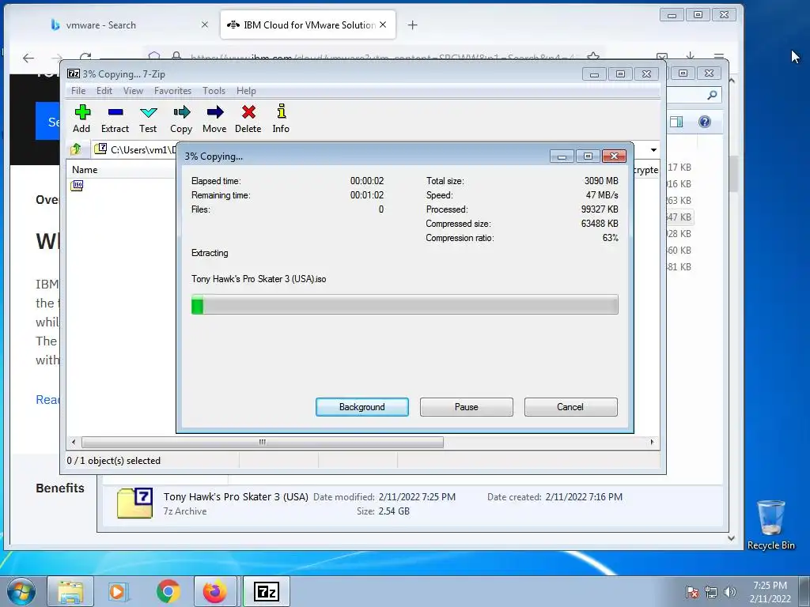
Task: Click the Extract toolbar icon in 7-Zip
Action: tap(115, 119)
